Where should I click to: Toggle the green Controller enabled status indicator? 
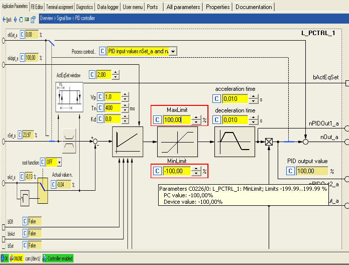point(57,258)
